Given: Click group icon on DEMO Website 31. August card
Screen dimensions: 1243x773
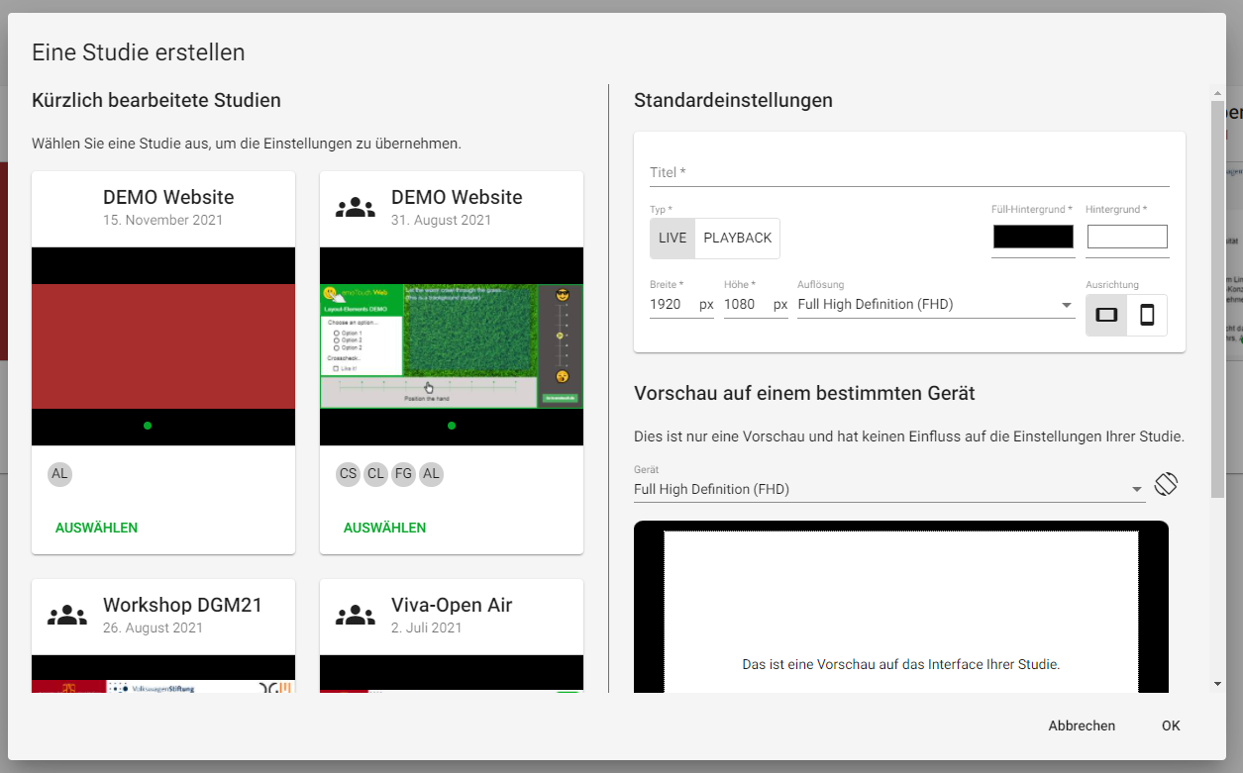Looking at the screenshot, I should [356, 208].
